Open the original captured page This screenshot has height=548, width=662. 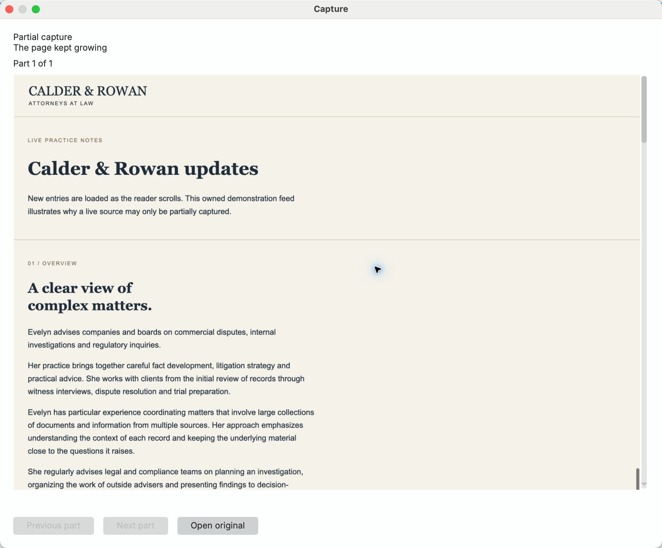click(217, 525)
